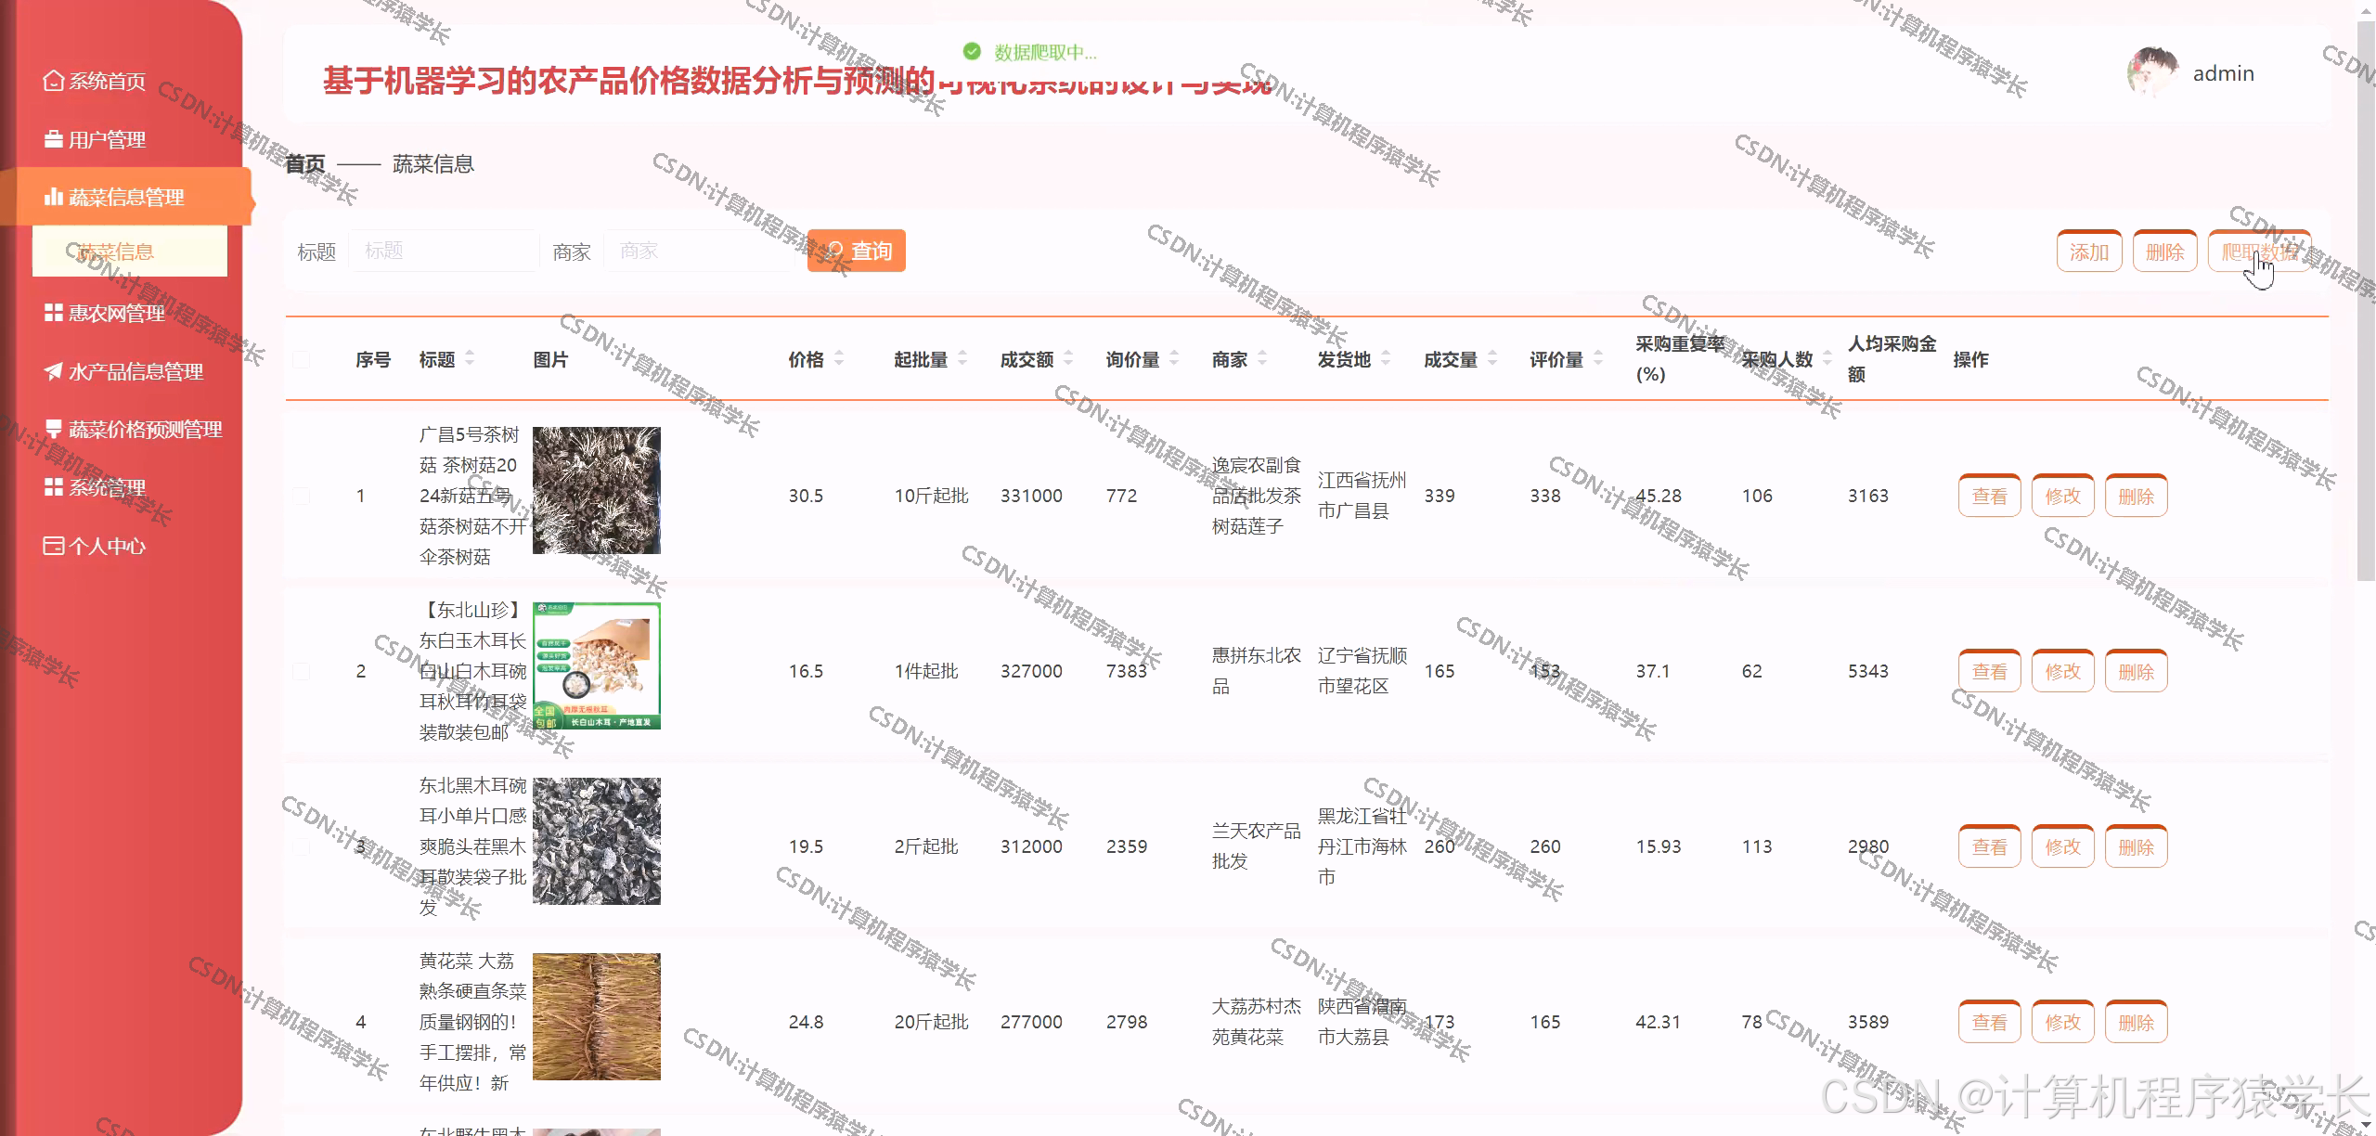This screenshot has width=2376, height=1136.
Task: Click 查看 for the 黄花菜 row
Action: click(1990, 1022)
